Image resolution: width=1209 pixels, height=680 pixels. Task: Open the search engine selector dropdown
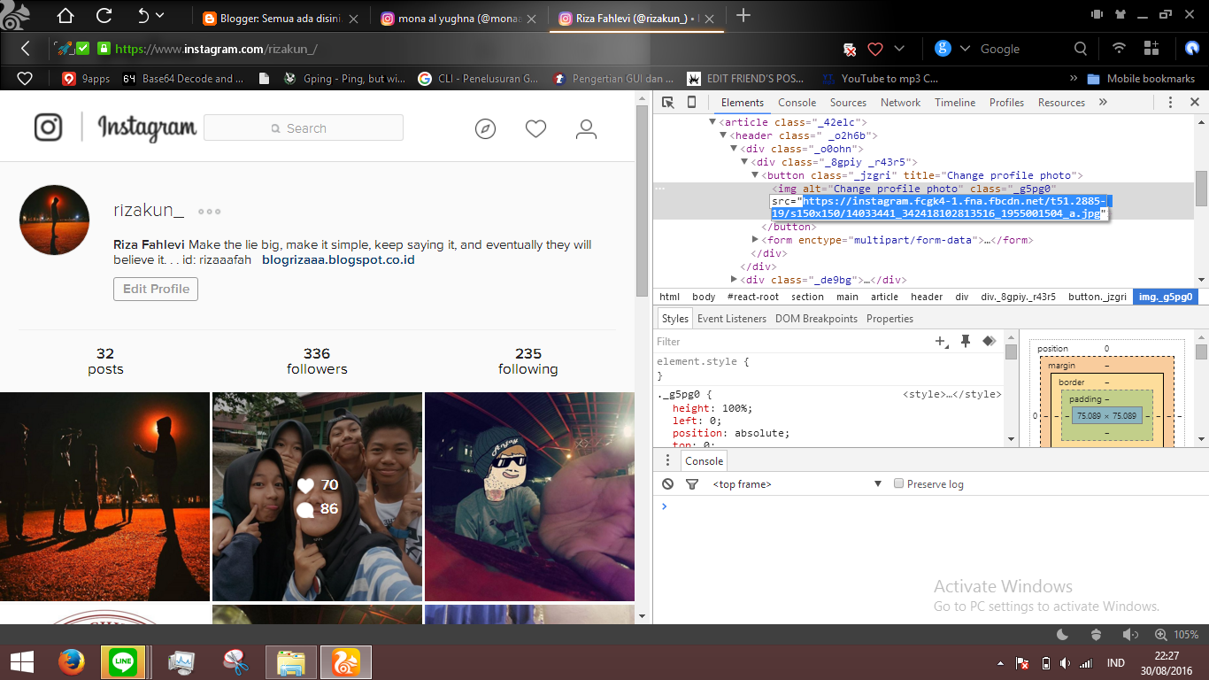tap(965, 49)
